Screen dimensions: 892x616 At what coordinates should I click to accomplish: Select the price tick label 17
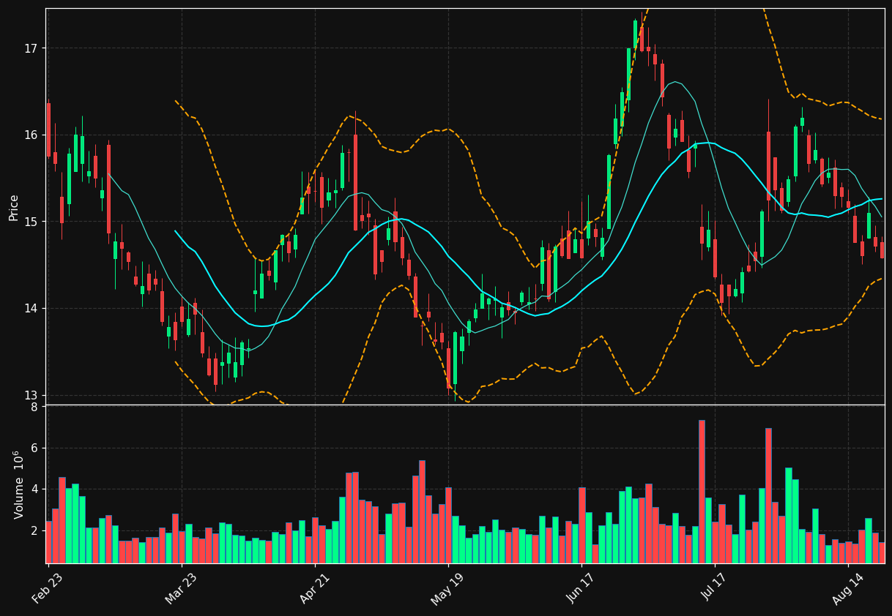(32, 48)
